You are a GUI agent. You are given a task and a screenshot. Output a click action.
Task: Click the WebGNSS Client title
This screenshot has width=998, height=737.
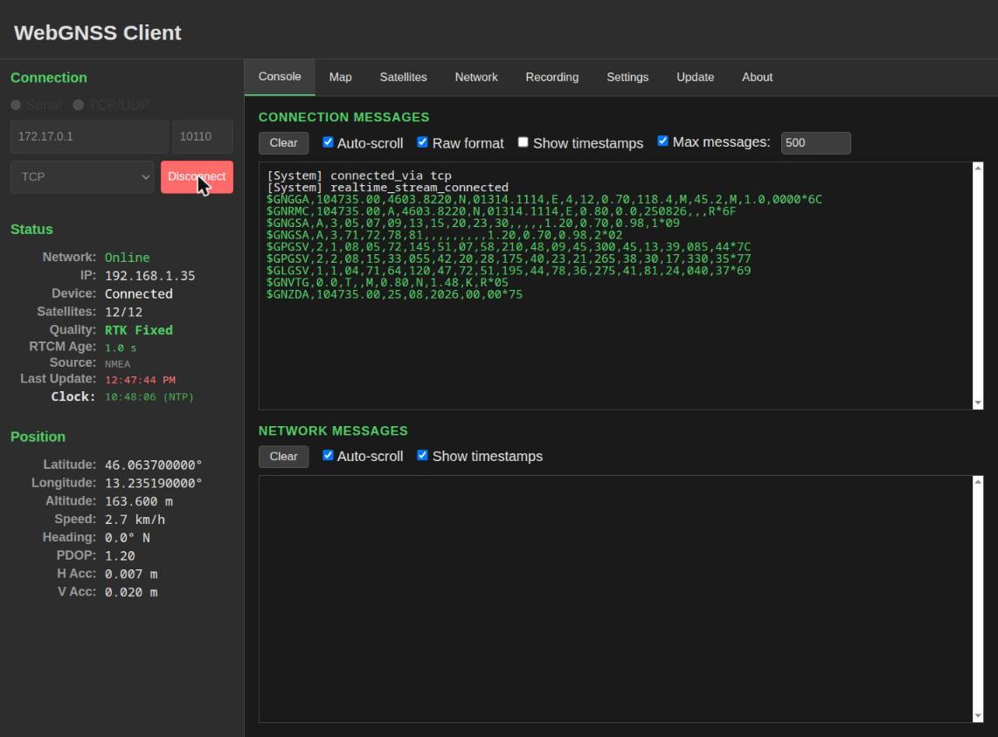[97, 32]
